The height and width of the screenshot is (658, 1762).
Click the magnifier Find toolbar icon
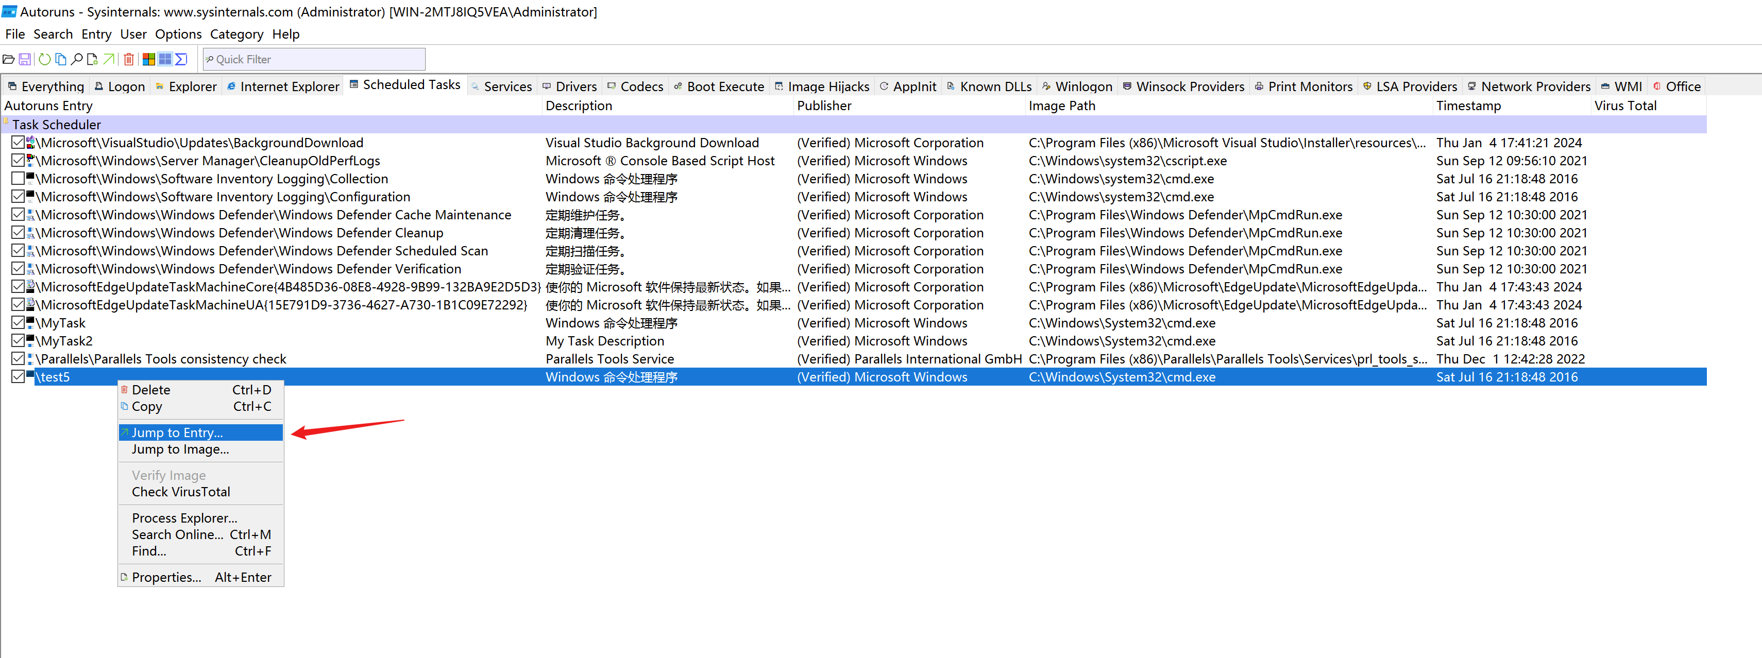coord(77,59)
